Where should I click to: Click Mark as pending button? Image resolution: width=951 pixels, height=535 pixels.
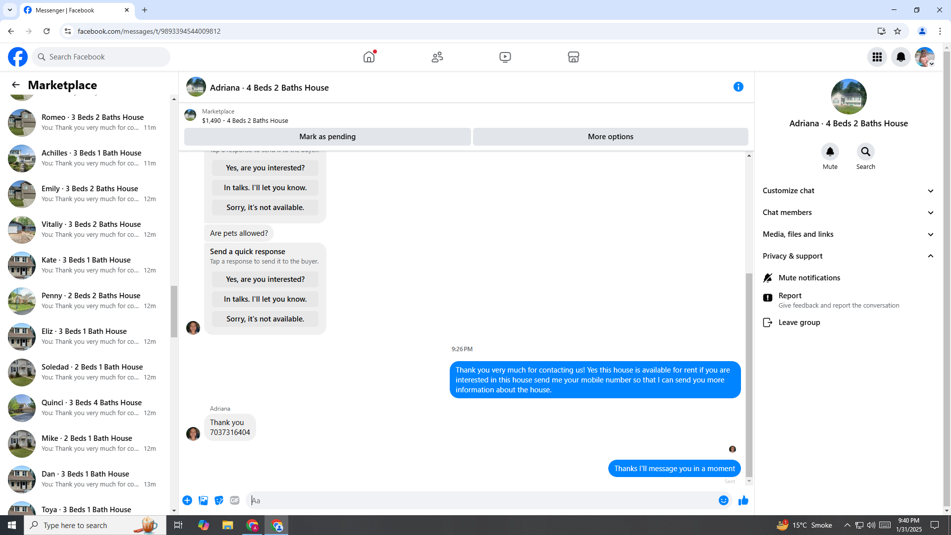coord(327,137)
